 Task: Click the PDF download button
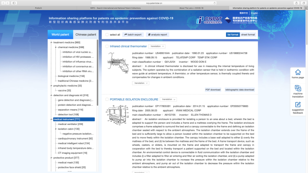(x=213, y=90)
